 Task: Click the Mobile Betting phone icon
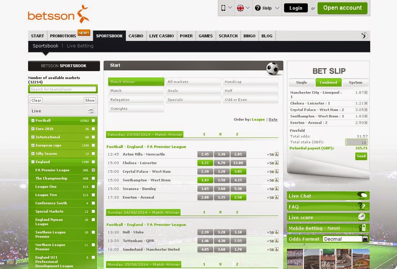coord(362,228)
